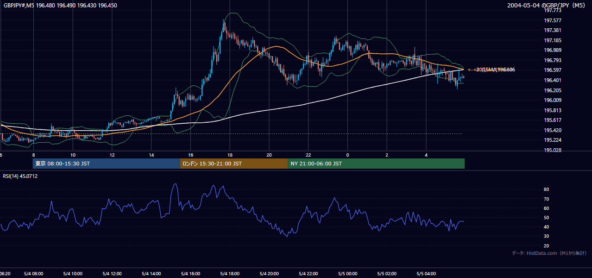
Task: Click hour label 10 under the price chart
Action: pyautogui.click(x=73, y=155)
